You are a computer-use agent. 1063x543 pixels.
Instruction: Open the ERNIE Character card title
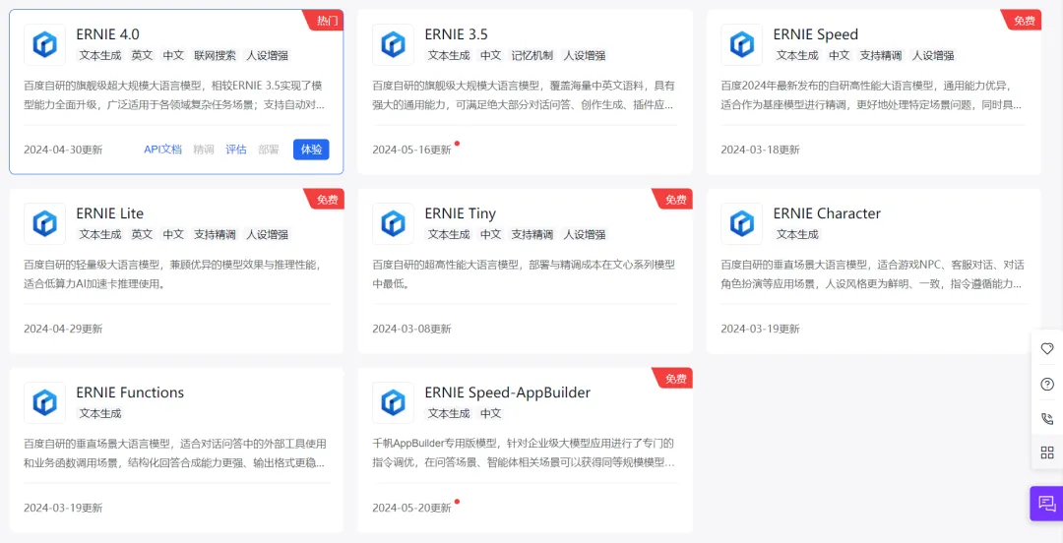click(x=827, y=213)
